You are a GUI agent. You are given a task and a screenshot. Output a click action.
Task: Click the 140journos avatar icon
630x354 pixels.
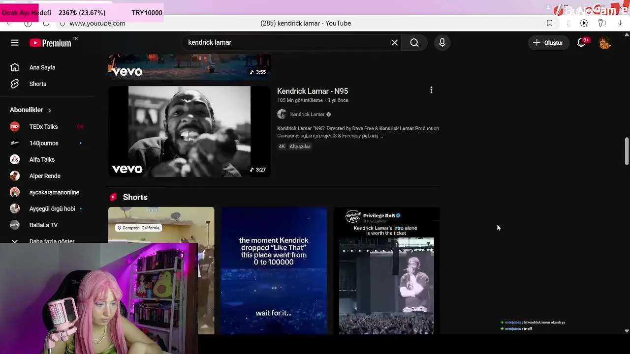pos(15,143)
